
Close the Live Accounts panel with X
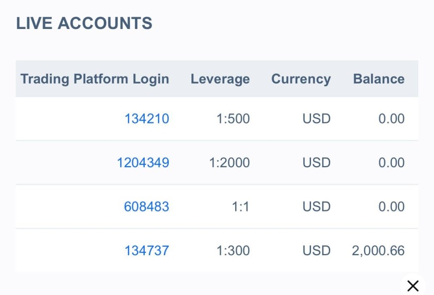click(413, 286)
